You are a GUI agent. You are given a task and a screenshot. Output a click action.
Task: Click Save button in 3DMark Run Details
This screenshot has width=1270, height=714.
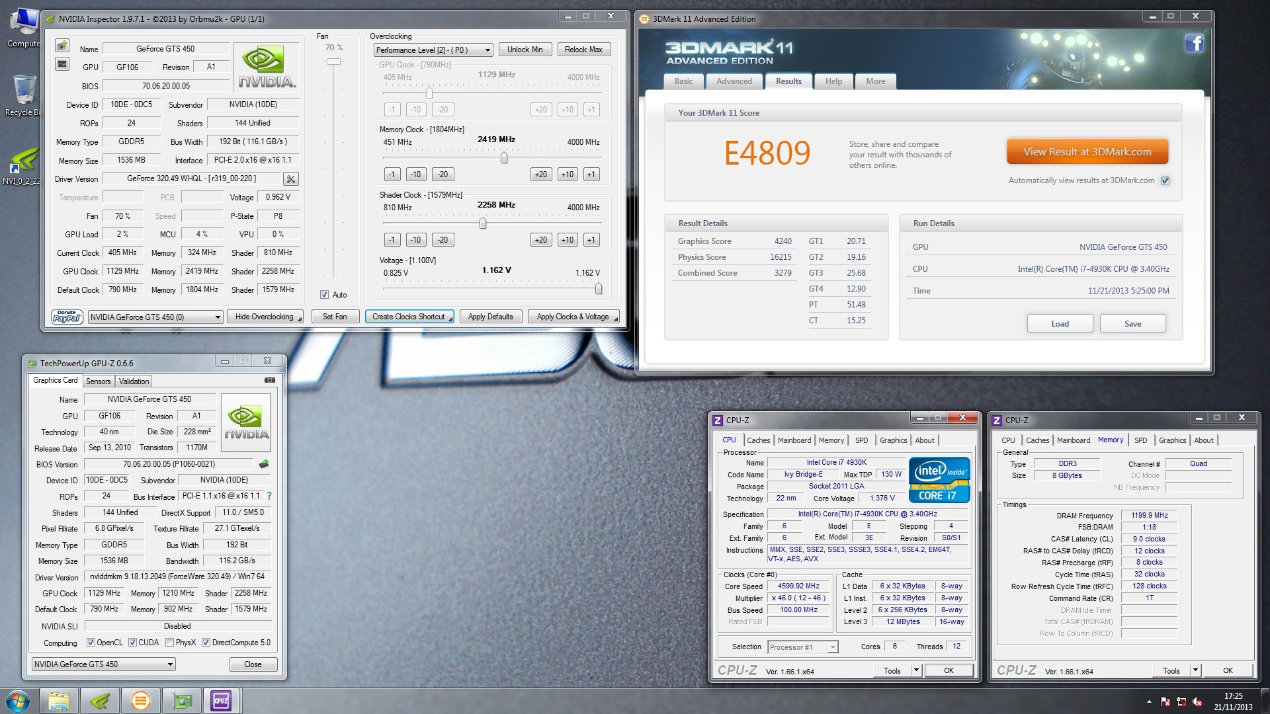point(1133,323)
